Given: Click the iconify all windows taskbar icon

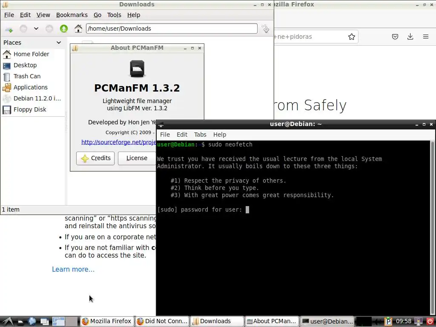Looking at the screenshot, I should pyautogui.click(x=44, y=321).
